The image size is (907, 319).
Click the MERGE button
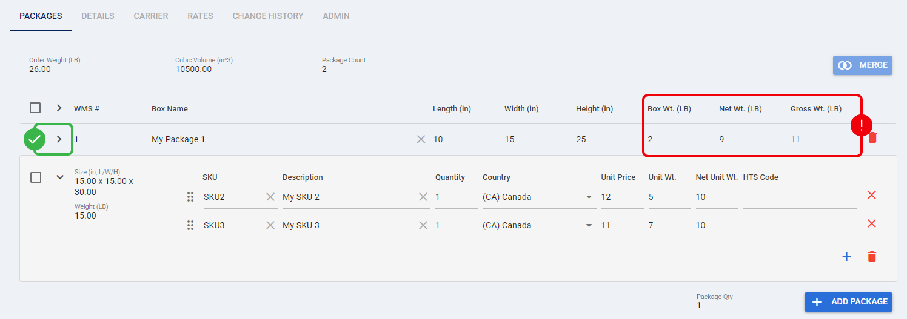coord(863,65)
